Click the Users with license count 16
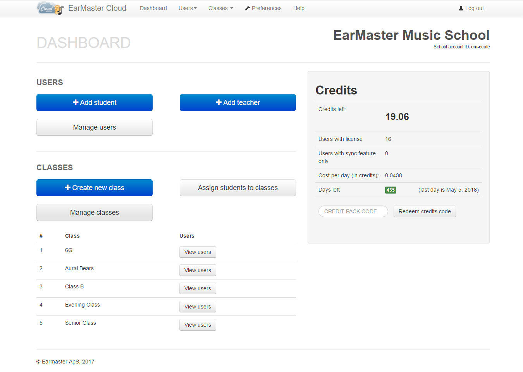The width and height of the screenshot is (523, 372). click(388, 139)
